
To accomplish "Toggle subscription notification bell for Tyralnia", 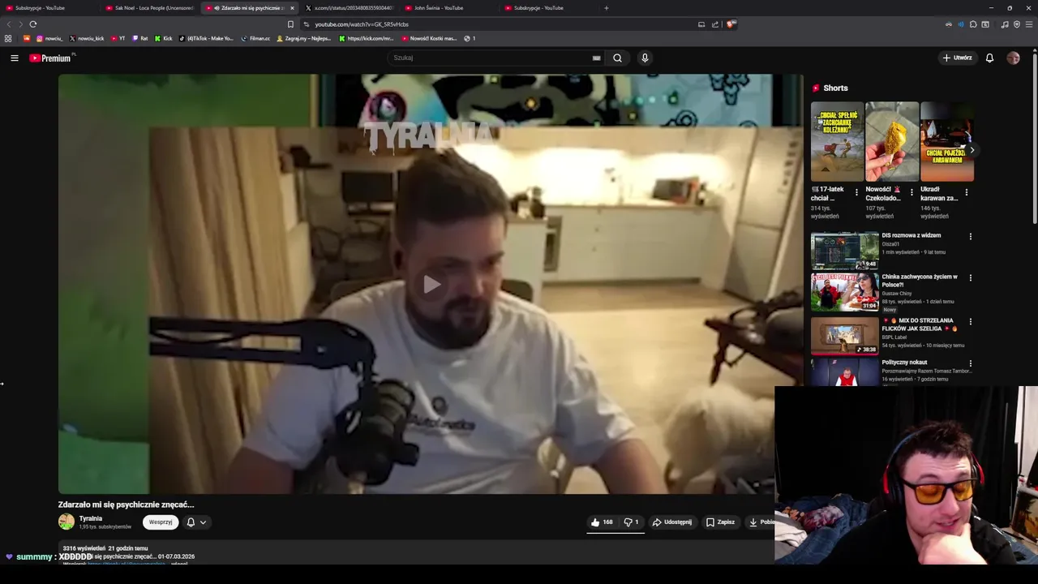I will [191, 522].
